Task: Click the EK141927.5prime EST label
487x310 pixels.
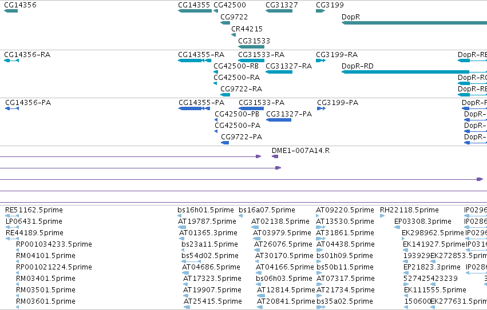Action: (x=434, y=244)
